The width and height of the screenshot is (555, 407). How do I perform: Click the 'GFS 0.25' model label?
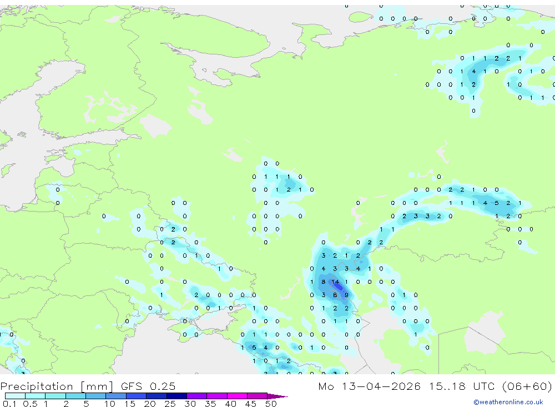click(148, 386)
